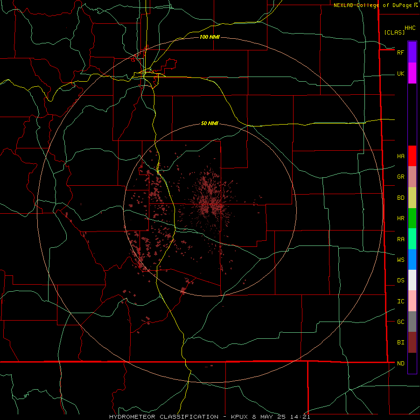
Task: Click the purple RF color swatch
Action: pos(412,52)
